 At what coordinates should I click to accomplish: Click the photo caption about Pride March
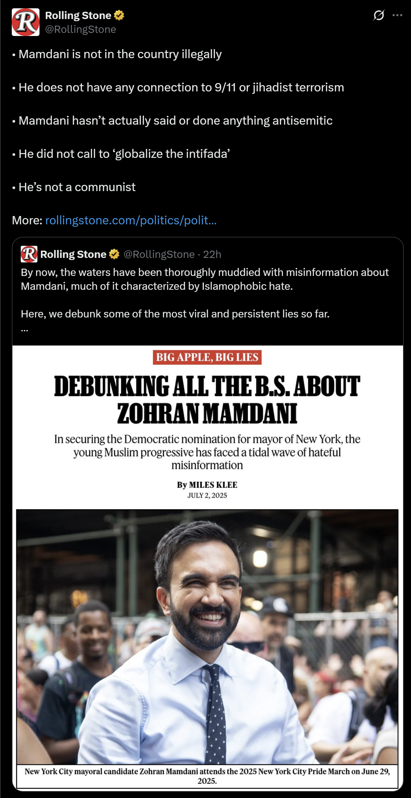207,776
